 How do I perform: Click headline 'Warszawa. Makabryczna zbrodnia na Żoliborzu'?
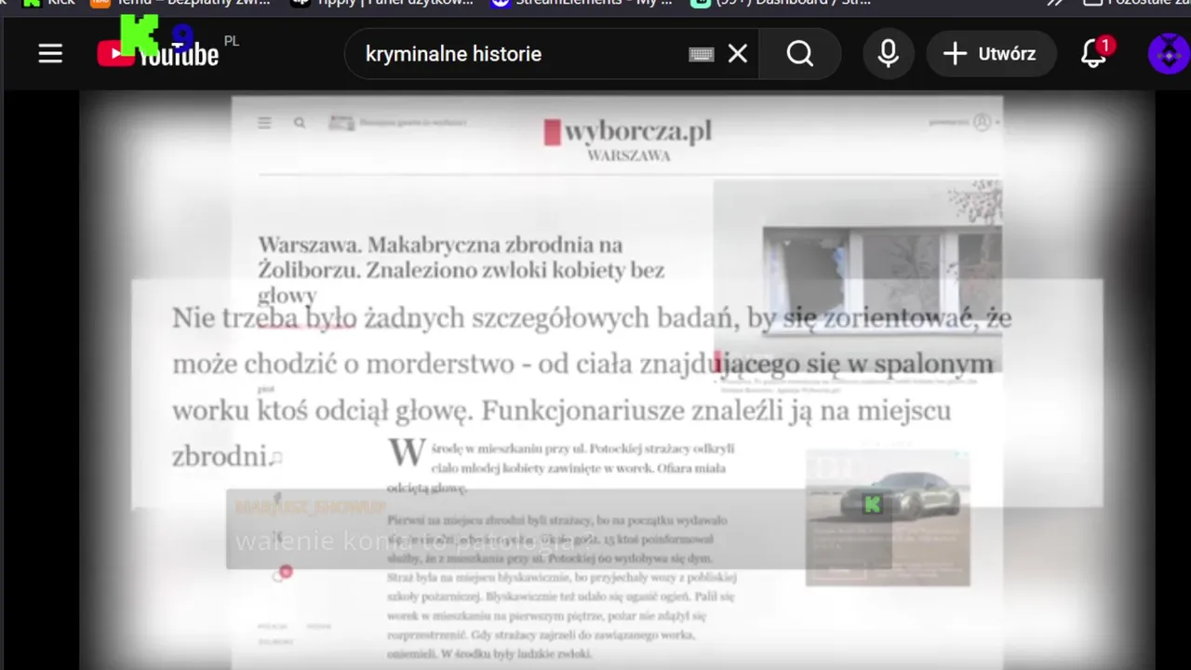pyautogui.click(x=462, y=270)
